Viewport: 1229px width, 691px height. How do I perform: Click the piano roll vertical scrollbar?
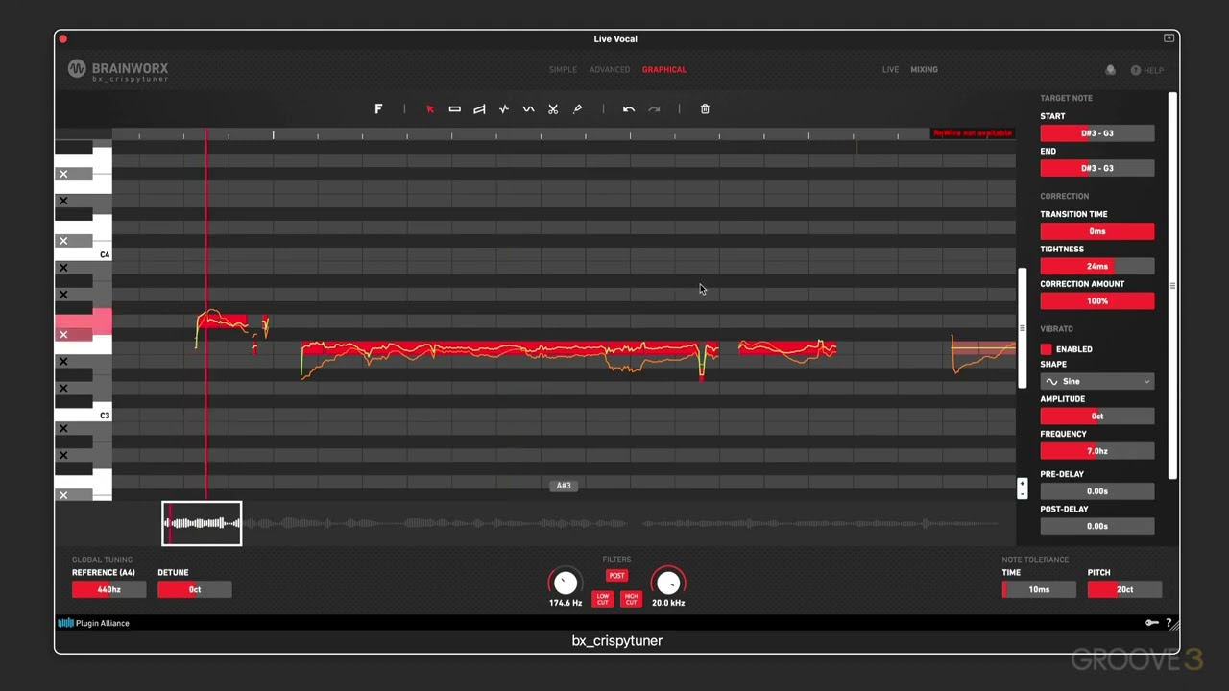[x=1022, y=328]
